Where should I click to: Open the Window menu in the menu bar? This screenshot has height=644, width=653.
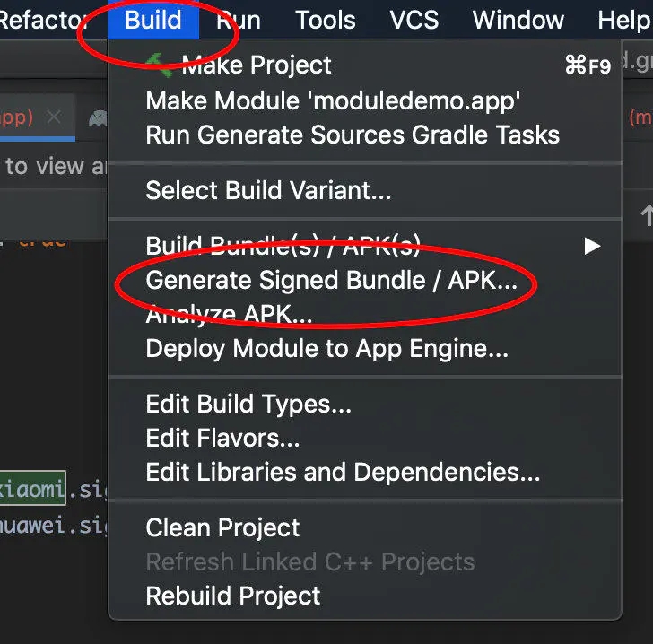tap(519, 20)
